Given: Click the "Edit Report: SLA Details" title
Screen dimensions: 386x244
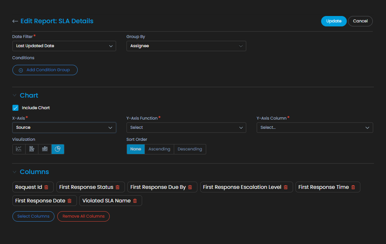Looking at the screenshot, I should click(x=57, y=21).
